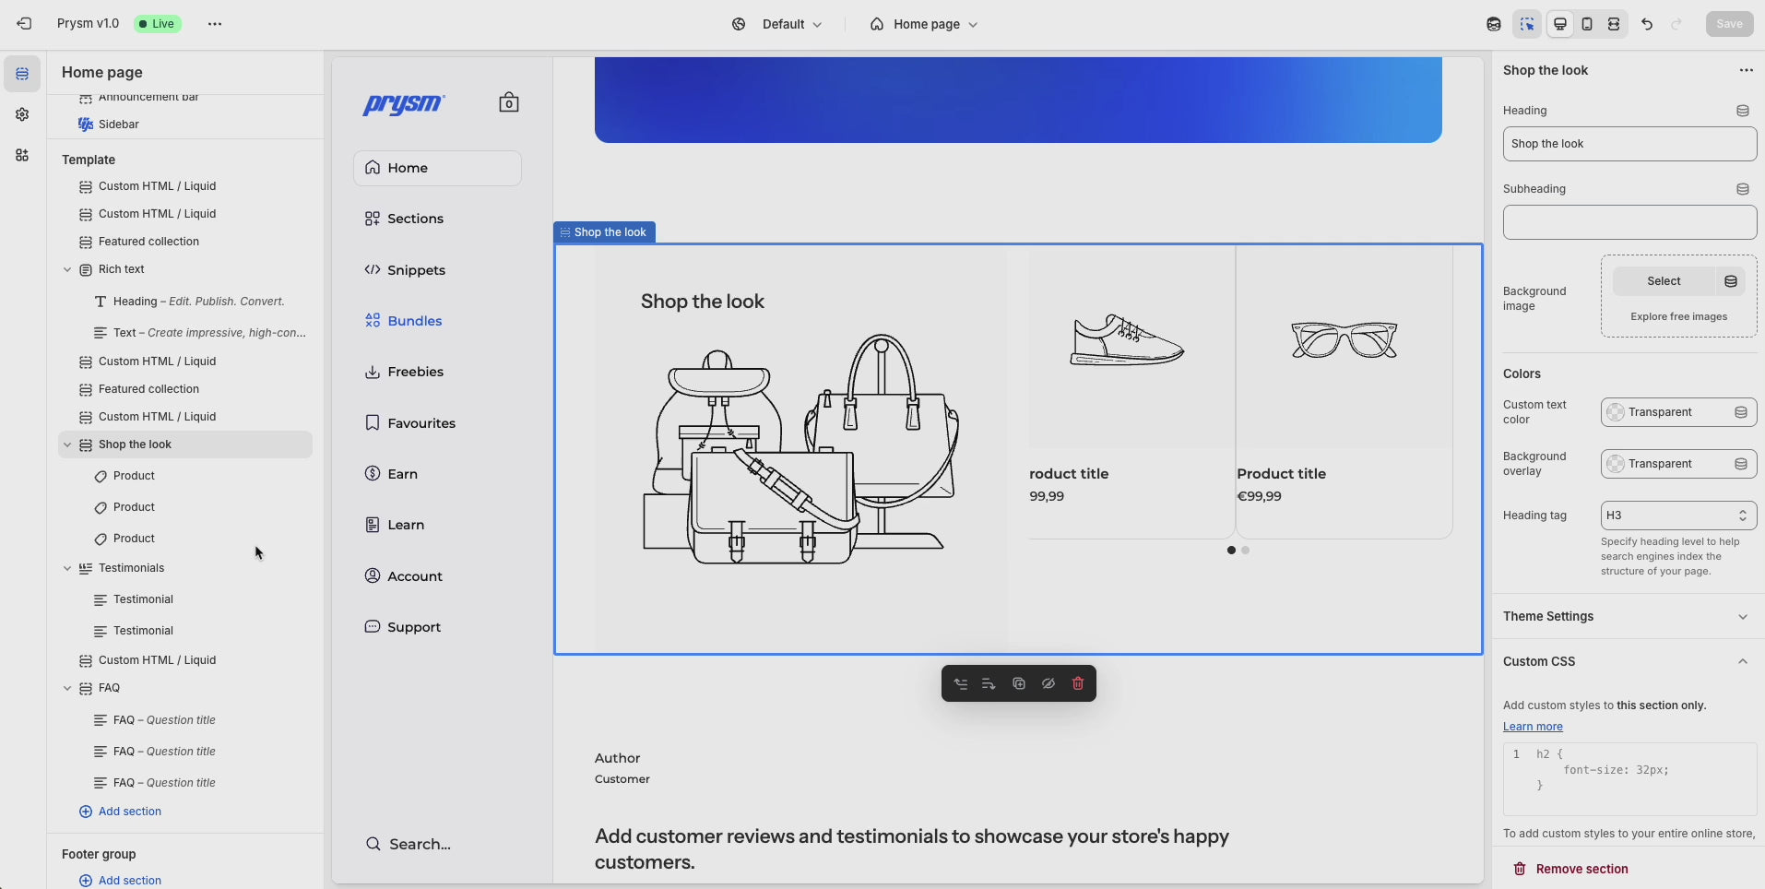This screenshot has height=889, width=1765.
Task: Move section up in floating toolbar
Action: (x=960, y=683)
